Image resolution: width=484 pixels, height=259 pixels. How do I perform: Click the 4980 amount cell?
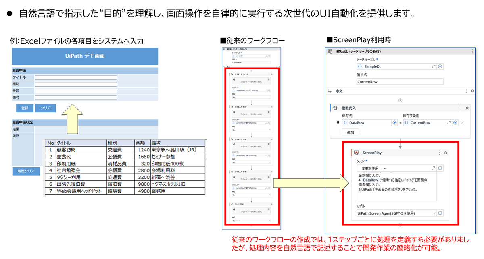coord(142,191)
